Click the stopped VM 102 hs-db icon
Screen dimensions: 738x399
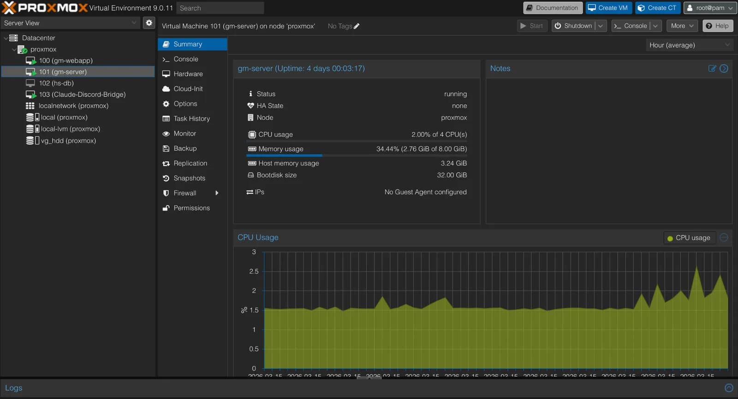click(x=30, y=83)
